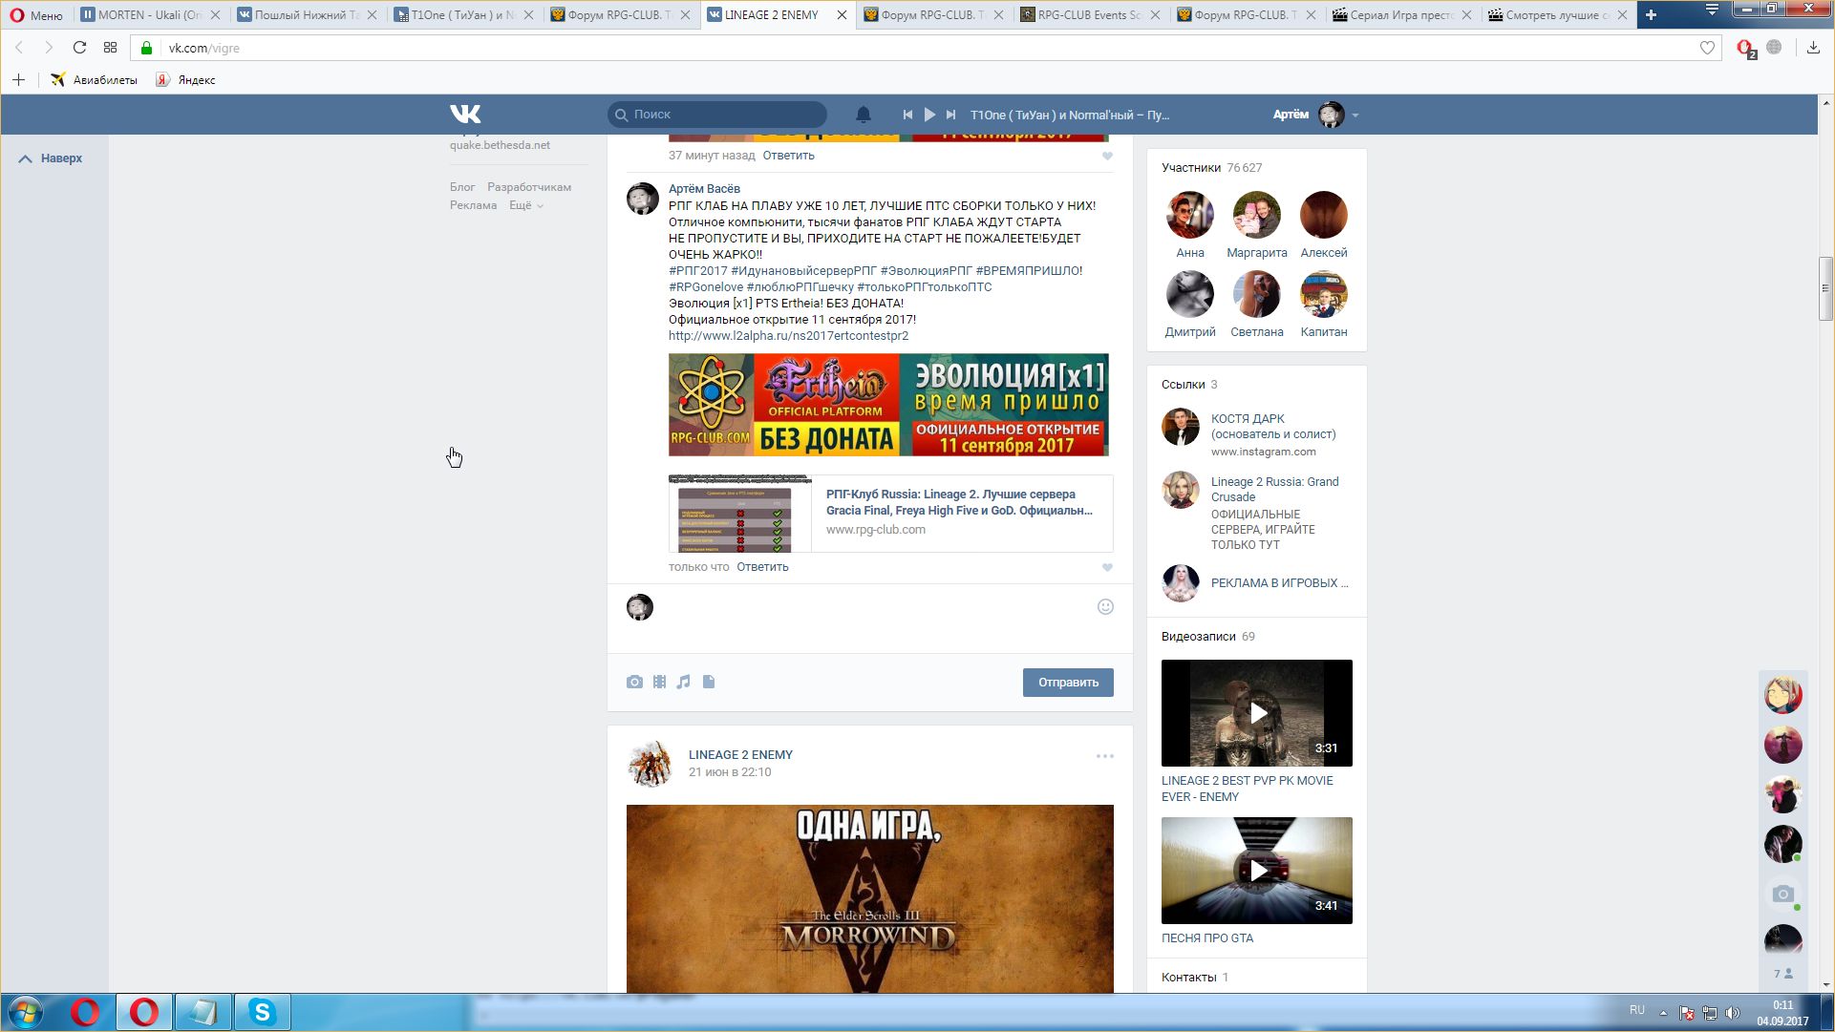Open the Разработчикам footer link
This screenshot has height=1032, width=1835.
point(529,187)
